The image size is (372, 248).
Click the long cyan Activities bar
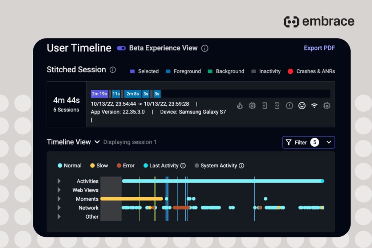coord(223,181)
